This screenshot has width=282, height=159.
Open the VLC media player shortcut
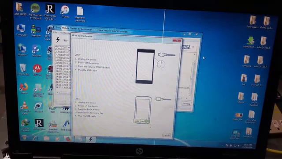click(25, 108)
